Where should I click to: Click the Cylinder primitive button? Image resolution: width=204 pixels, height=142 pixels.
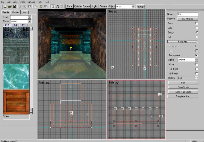pos(78,6)
